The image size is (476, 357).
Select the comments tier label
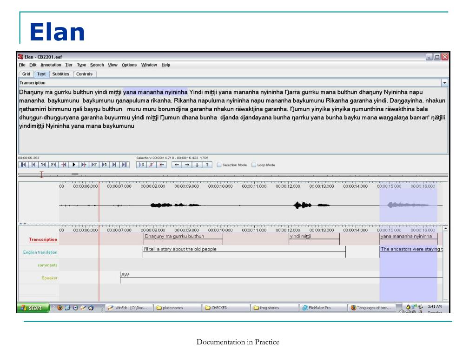pyautogui.click(x=47, y=265)
